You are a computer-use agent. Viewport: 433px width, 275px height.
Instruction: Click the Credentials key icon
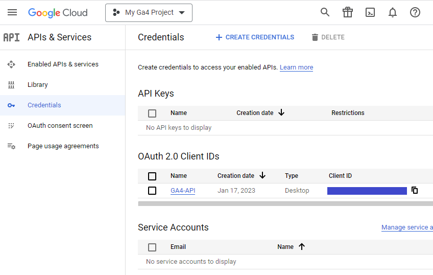[11, 105]
